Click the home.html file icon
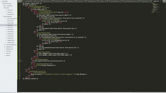This screenshot has width=166, height=93. pos(6,21)
